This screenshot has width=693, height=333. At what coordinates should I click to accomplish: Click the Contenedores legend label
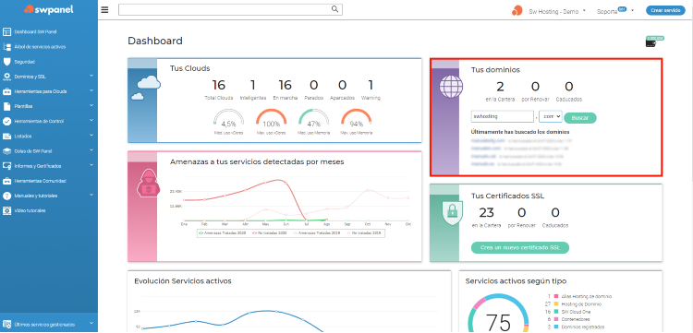576,319
